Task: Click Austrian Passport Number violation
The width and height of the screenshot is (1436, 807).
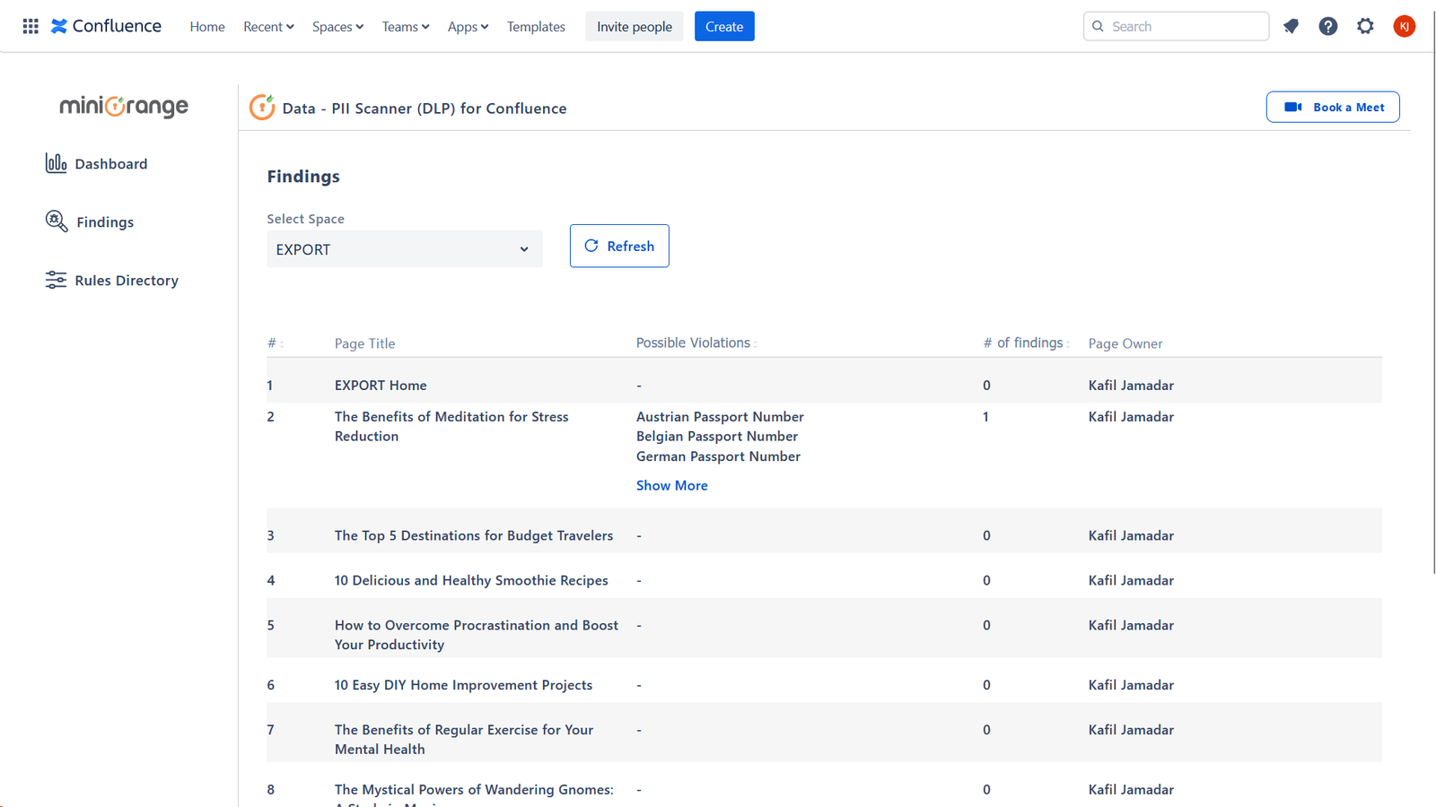Action: coord(720,416)
